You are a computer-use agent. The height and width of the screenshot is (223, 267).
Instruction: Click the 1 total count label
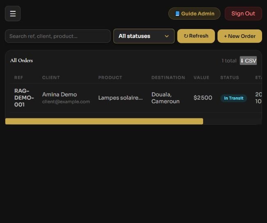click(229, 60)
